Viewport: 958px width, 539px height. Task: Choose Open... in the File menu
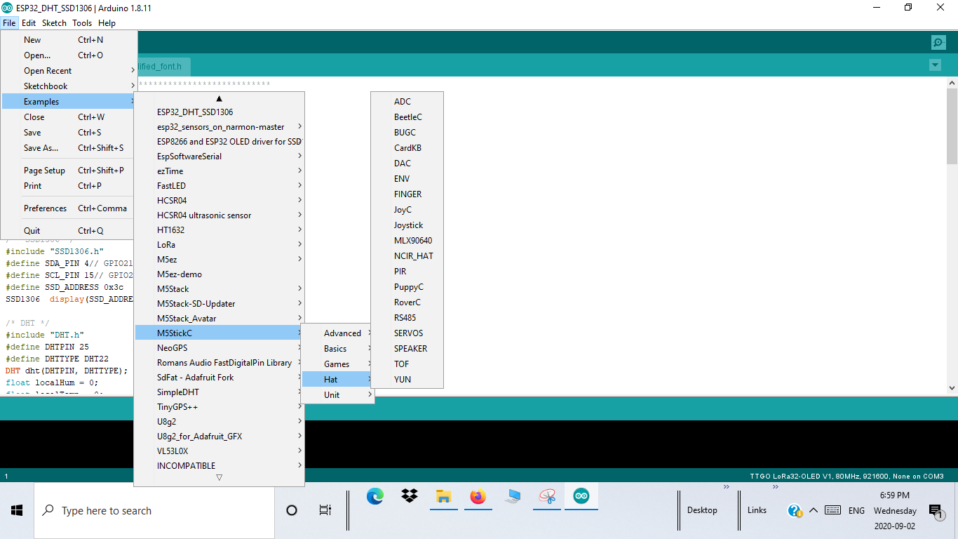click(69, 55)
